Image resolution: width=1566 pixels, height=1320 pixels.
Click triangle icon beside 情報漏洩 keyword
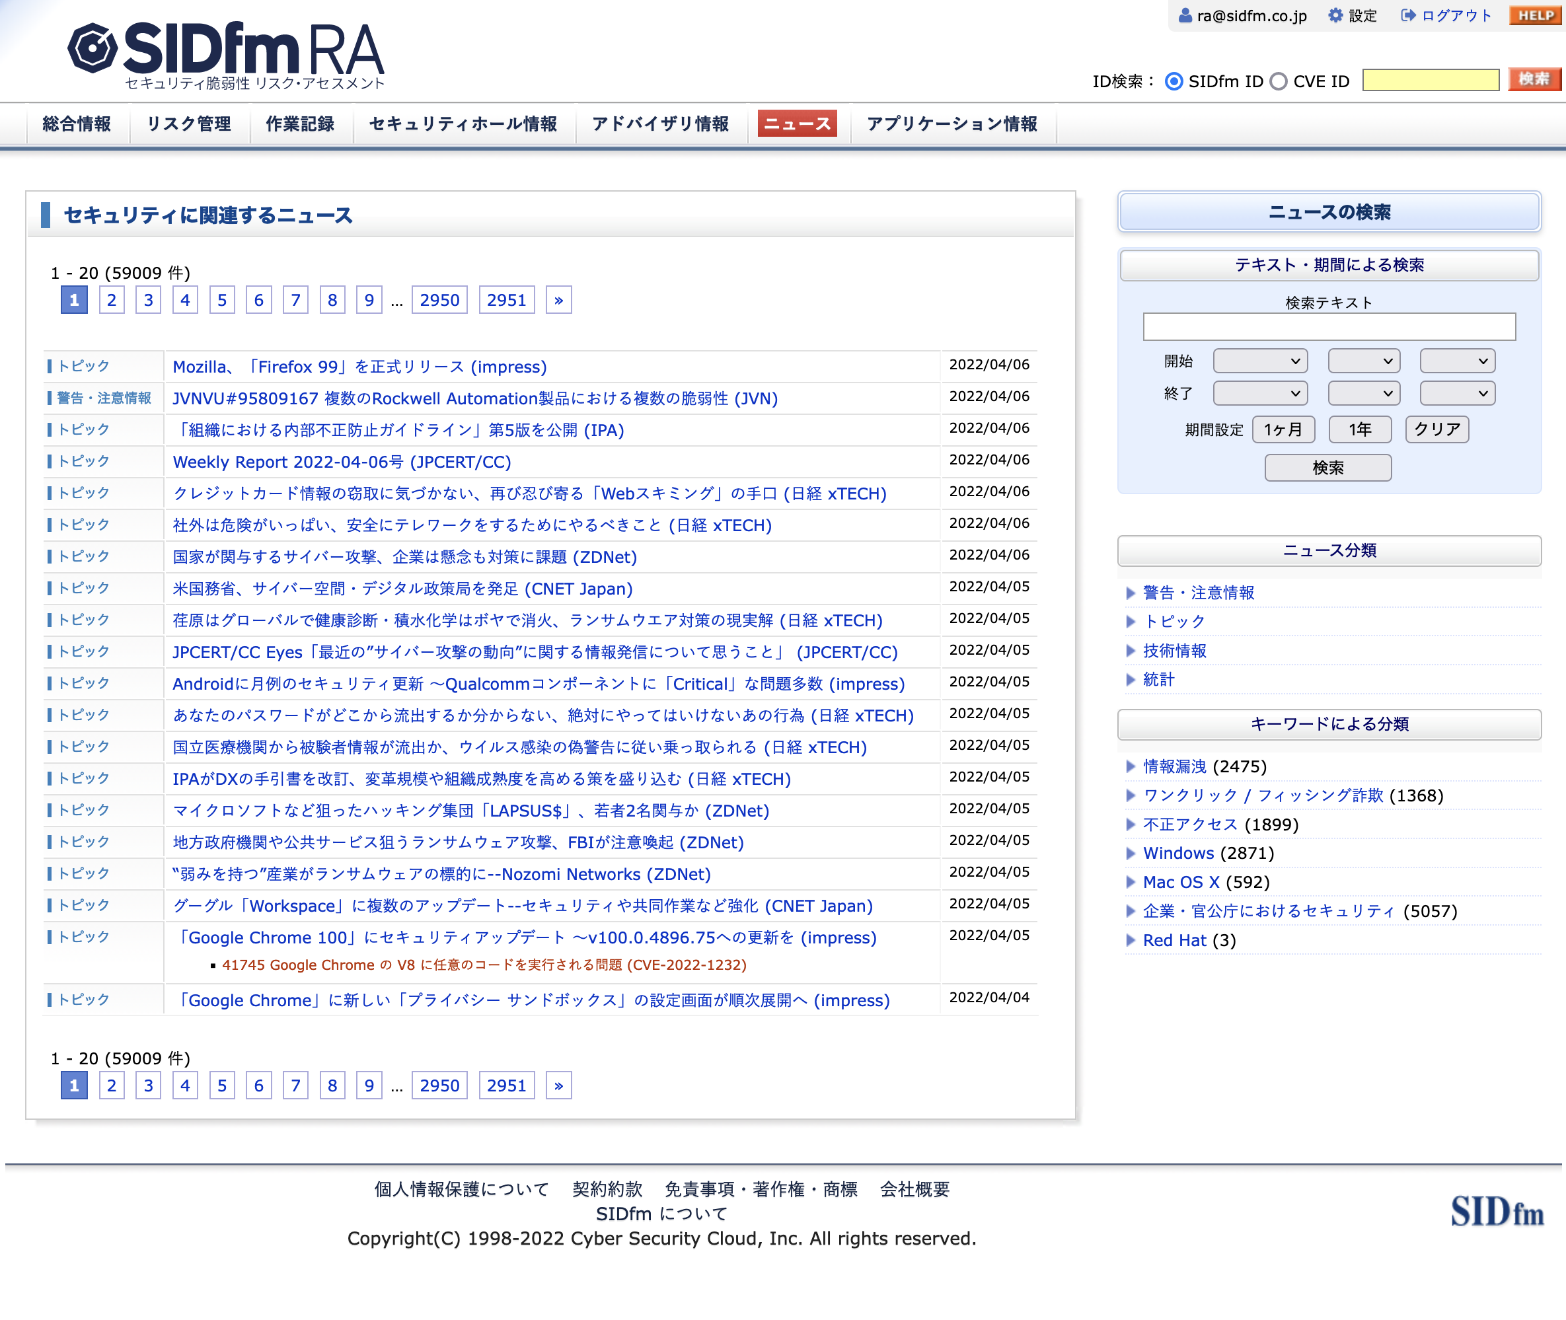(x=1131, y=767)
